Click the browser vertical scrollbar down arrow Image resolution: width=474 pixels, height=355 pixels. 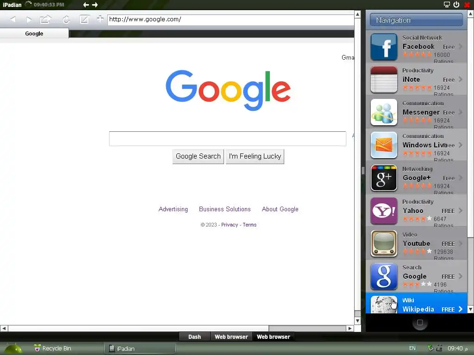(358, 321)
